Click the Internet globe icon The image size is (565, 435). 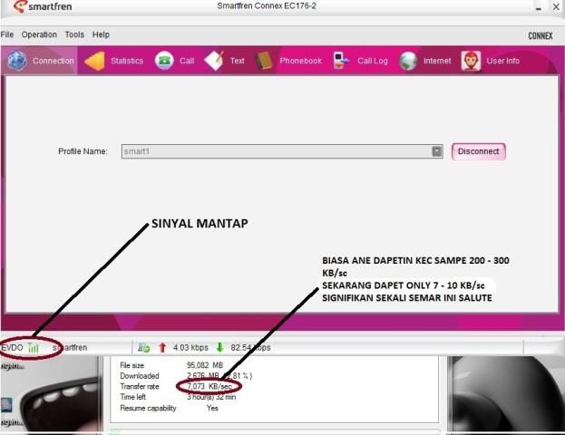(408, 61)
